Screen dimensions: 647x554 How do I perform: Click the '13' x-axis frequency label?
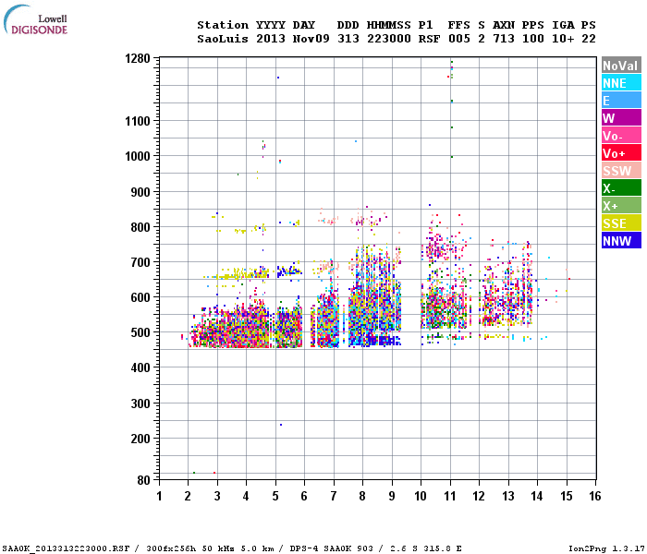tap(508, 496)
